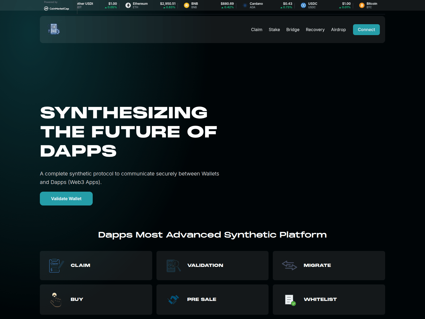
Task: Click 'Synthesizing the Future of Dapps' headline
Action: pyautogui.click(x=129, y=132)
